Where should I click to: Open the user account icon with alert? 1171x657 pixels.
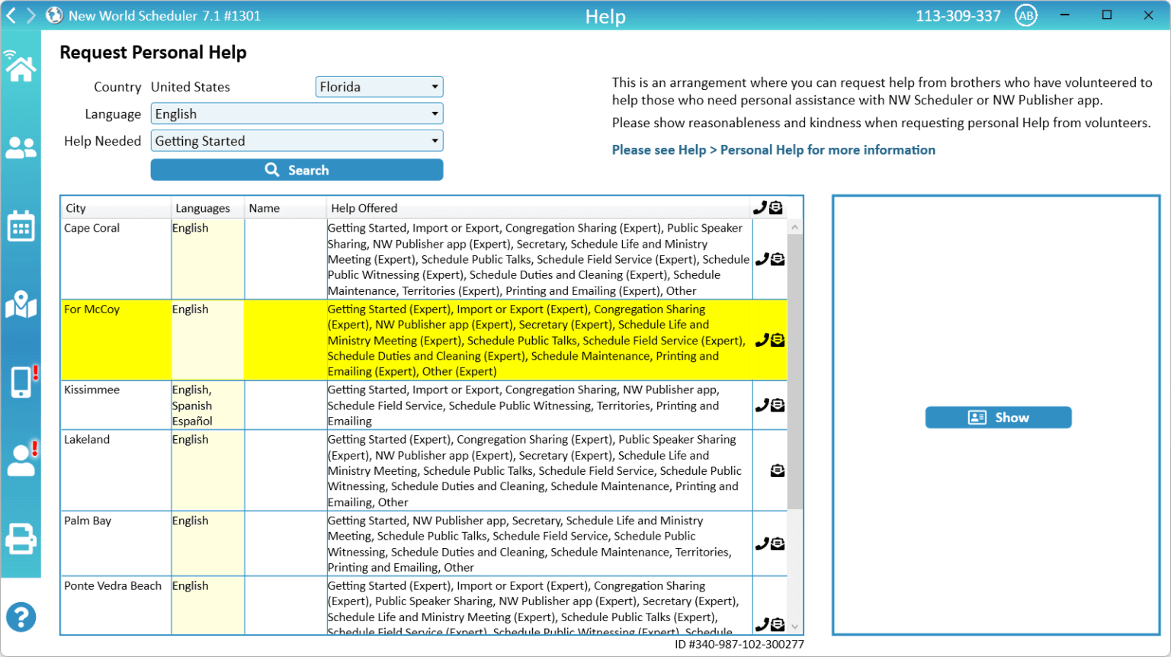tap(21, 460)
